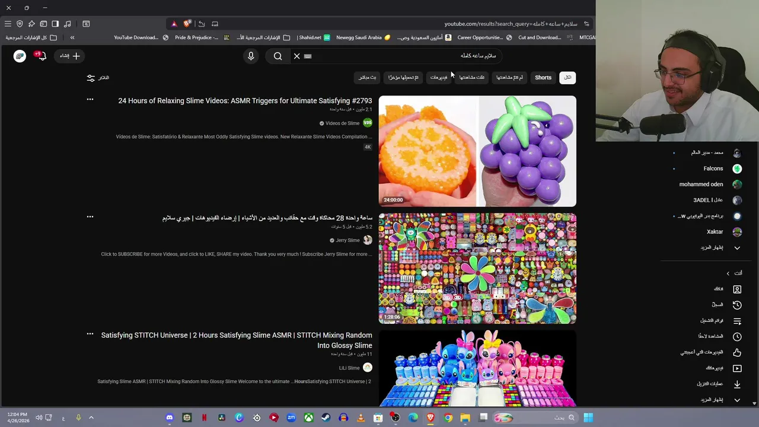Viewport: 759px width, 427px height.
Task: Open YouTube notifications bell
Action: coord(41,56)
